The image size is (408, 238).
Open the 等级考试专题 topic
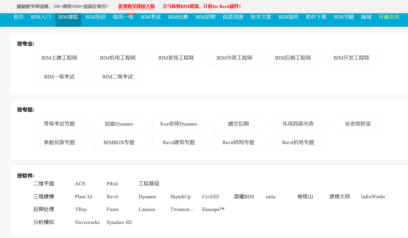pos(59,124)
